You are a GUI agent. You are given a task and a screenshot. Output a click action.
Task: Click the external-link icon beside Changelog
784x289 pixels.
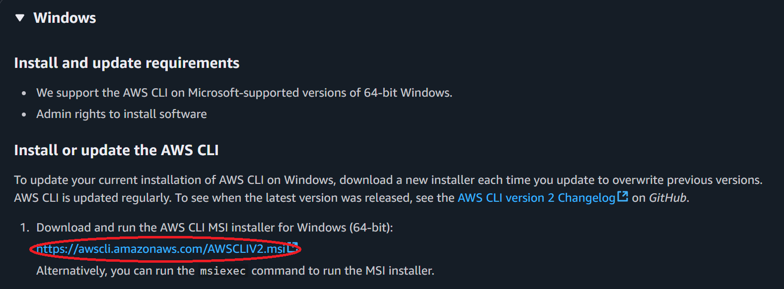point(623,197)
